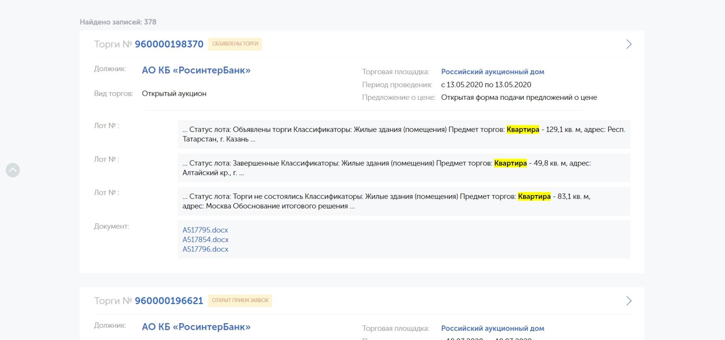Open Российский аукционный дом link in first auction
This screenshot has width=725, height=340.
tap(493, 72)
